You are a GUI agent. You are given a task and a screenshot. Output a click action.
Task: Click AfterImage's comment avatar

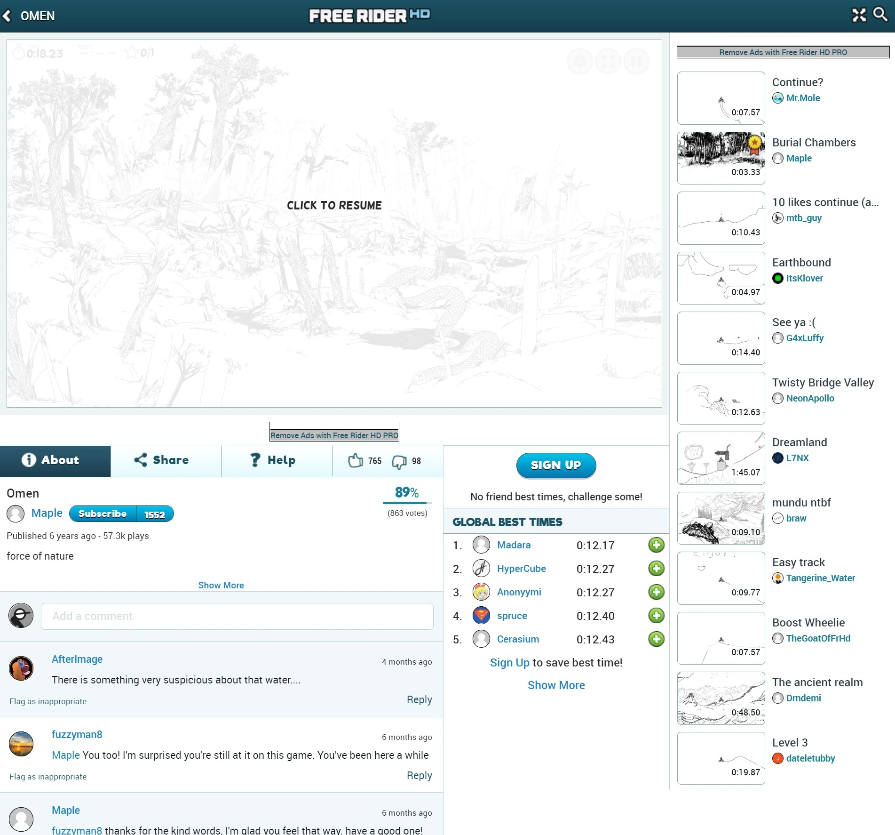pyautogui.click(x=21, y=668)
